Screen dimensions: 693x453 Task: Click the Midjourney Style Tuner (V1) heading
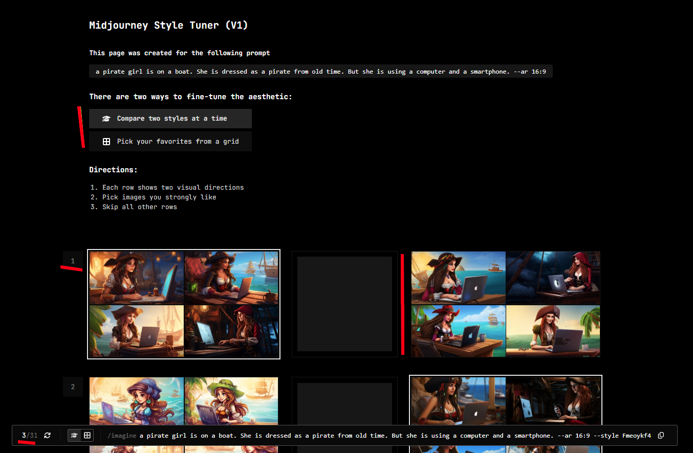(168, 25)
